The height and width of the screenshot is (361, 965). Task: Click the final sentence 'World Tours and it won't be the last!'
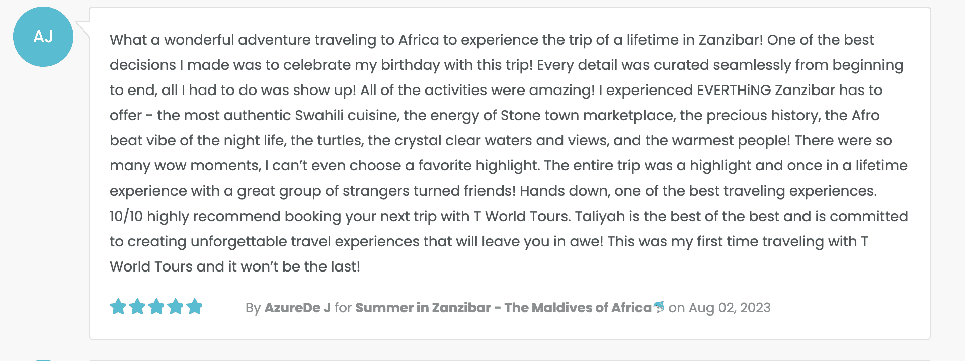point(234,267)
